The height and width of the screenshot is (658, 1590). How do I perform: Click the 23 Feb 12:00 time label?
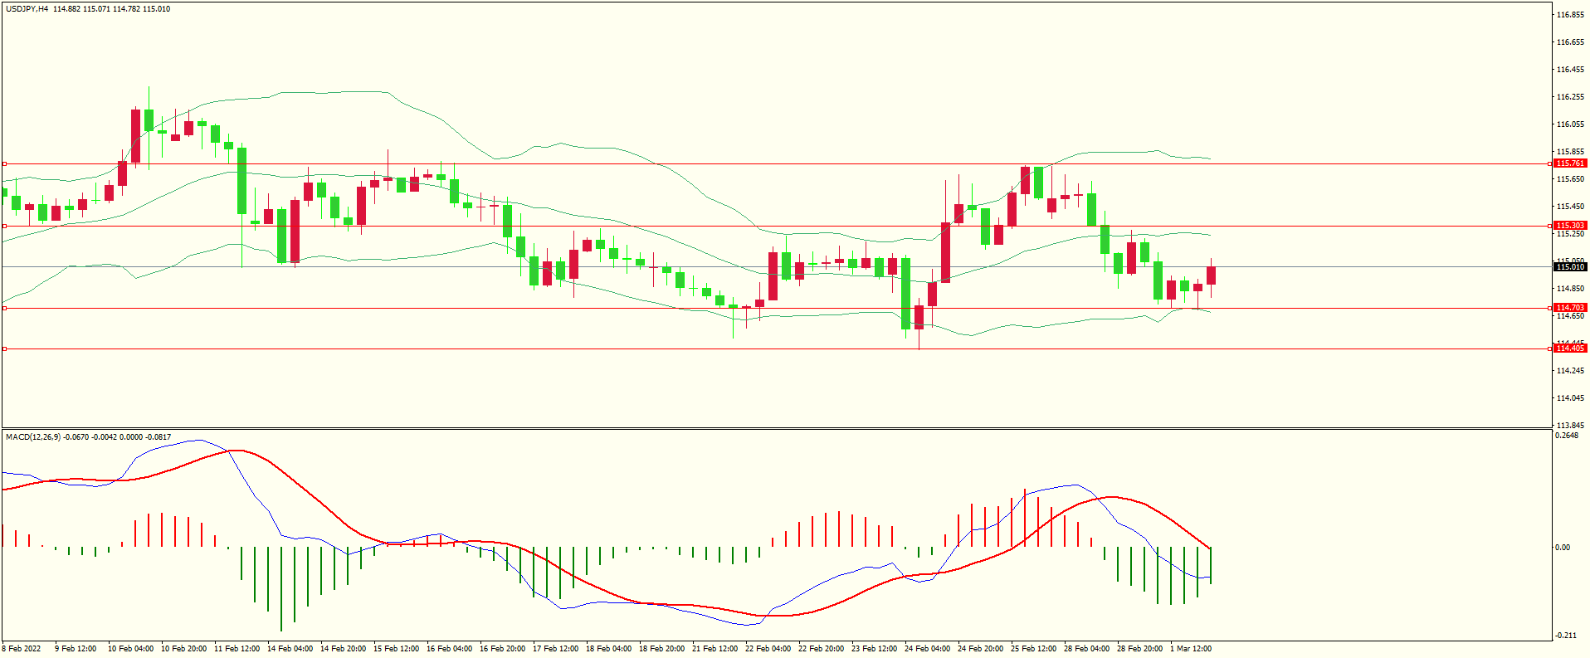874,649
